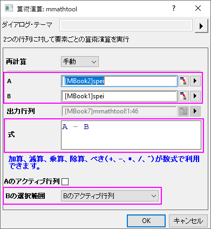Click the range selector icon for matrix A
Image resolution: width=211 pixels, height=229 pixels.
pyautogui.click(x=183, y=81)
